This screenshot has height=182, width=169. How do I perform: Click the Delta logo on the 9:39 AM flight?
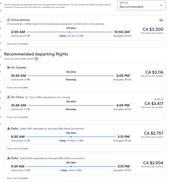click(x=8, y=158)
